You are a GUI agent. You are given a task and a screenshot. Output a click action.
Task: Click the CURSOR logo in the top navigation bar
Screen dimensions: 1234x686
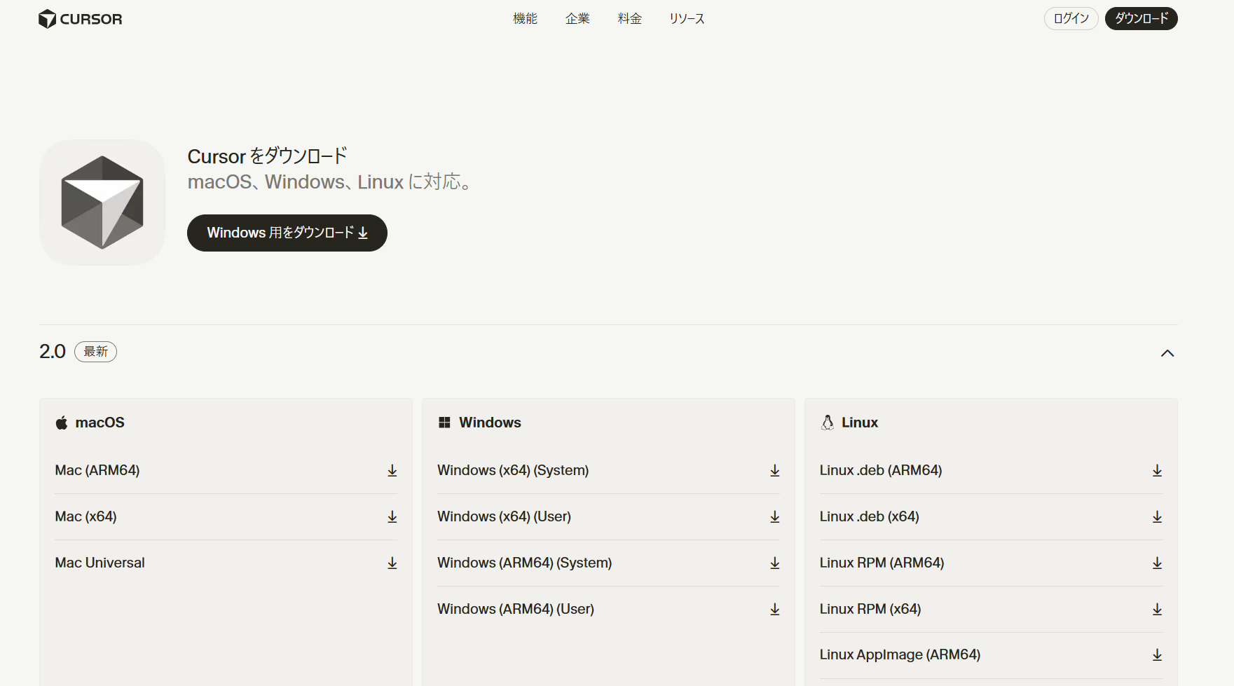point(79,19)
